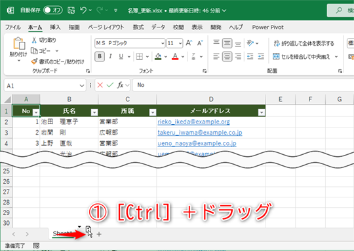The height and width of the screenshot is (251, 354).
Task: Open takeru_iwama@example.co.jp link
Action: (x=200, y=133)
